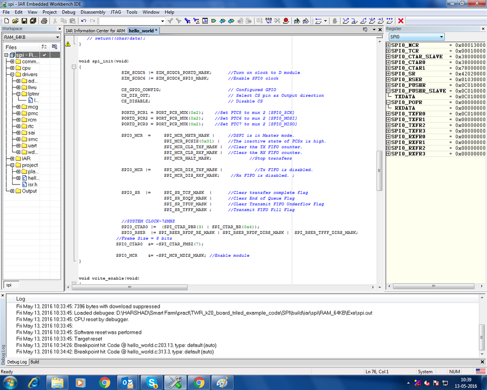Collapse the SPI0_PUSHR_SLAVE register
The width and height of the screenshot is (487, 390).
pyautogui.click(x=388, y=91)
